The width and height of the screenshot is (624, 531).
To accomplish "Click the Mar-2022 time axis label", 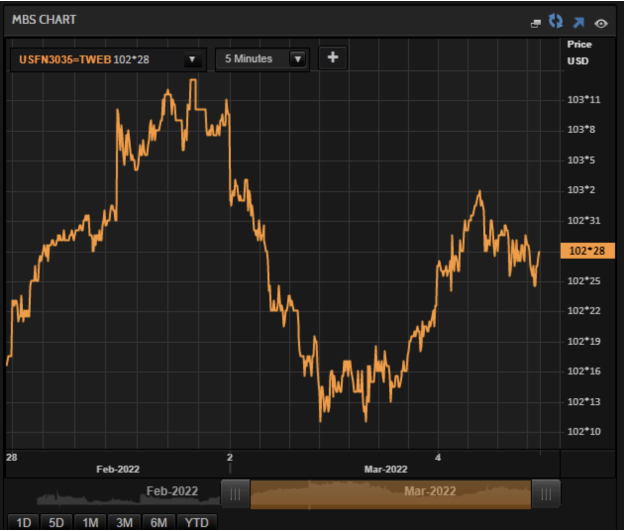I will pyautogui.click(x=386, y=469).
